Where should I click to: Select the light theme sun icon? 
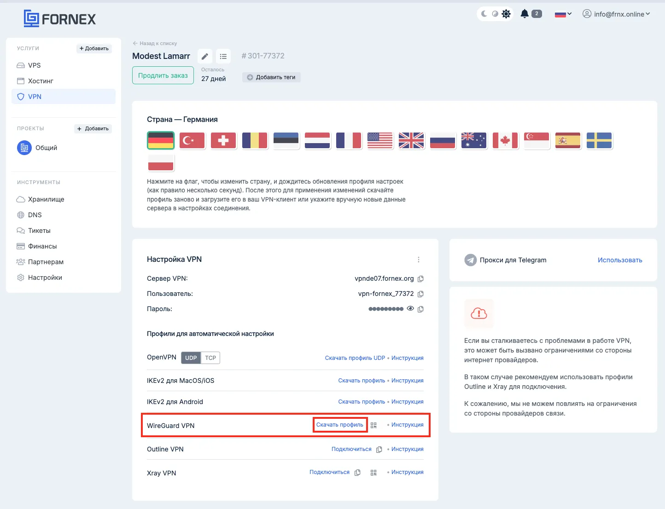[506, 14]
